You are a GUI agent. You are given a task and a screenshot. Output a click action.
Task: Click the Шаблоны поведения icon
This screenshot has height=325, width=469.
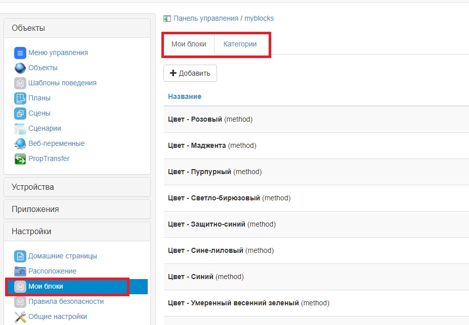coord(20,83)
